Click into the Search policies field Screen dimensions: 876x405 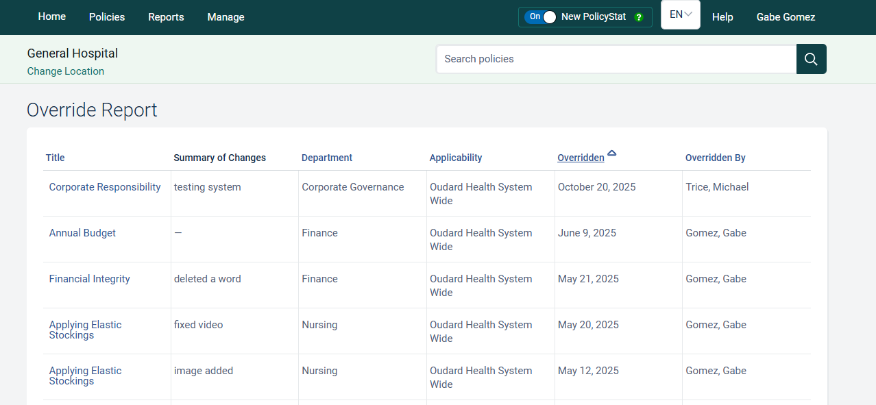click(616, 59)
